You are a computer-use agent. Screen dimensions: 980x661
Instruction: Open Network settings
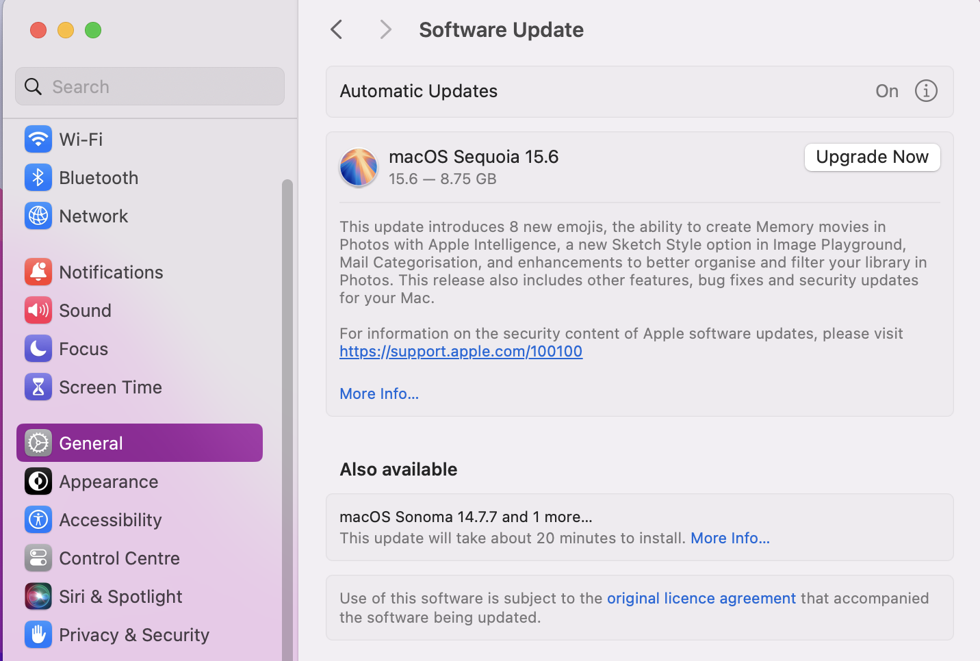[94, 216]
